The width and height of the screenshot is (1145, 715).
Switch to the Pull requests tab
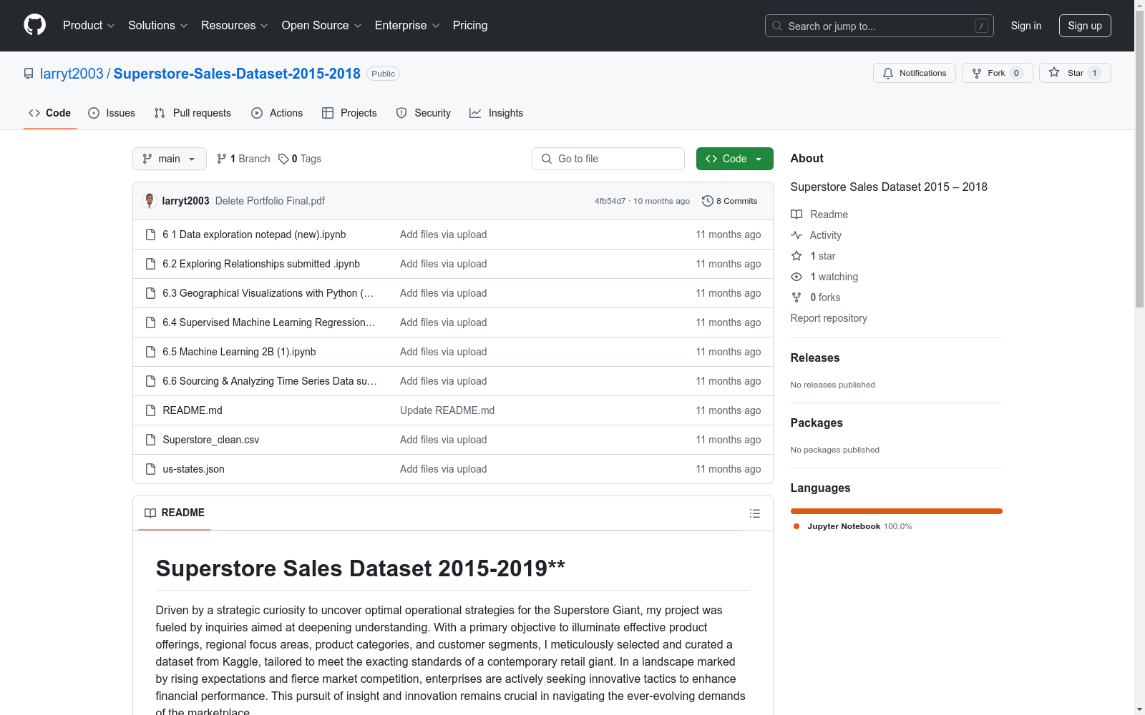[193, 113]
